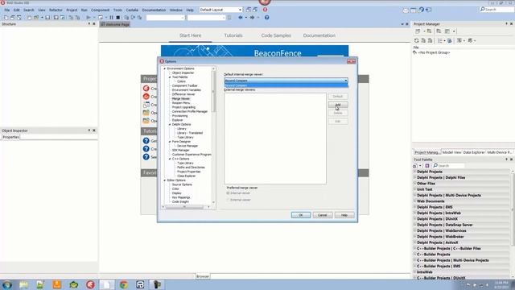Click the <No Project Group> item

pos(434,52)
